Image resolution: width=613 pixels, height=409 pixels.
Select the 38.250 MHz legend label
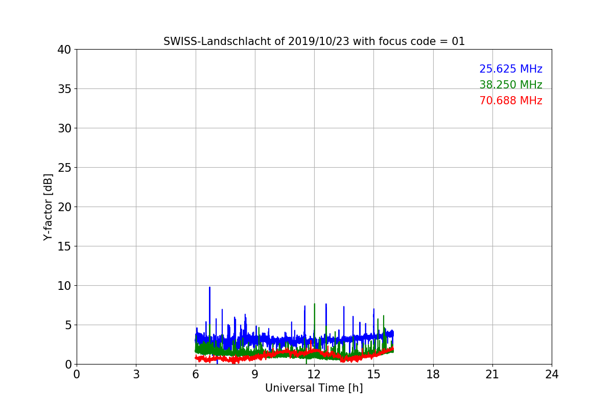[511, 85]
